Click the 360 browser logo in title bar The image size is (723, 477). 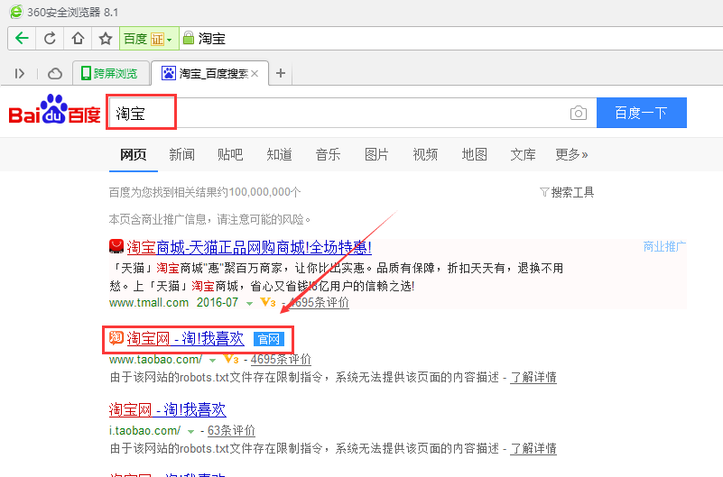point(16,12)
